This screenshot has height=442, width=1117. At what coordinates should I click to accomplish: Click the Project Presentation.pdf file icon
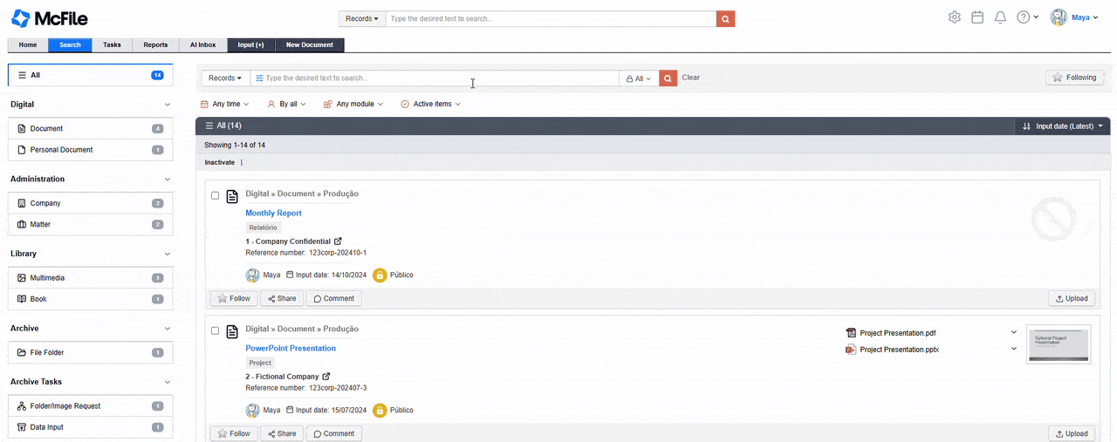pos(851,333)
